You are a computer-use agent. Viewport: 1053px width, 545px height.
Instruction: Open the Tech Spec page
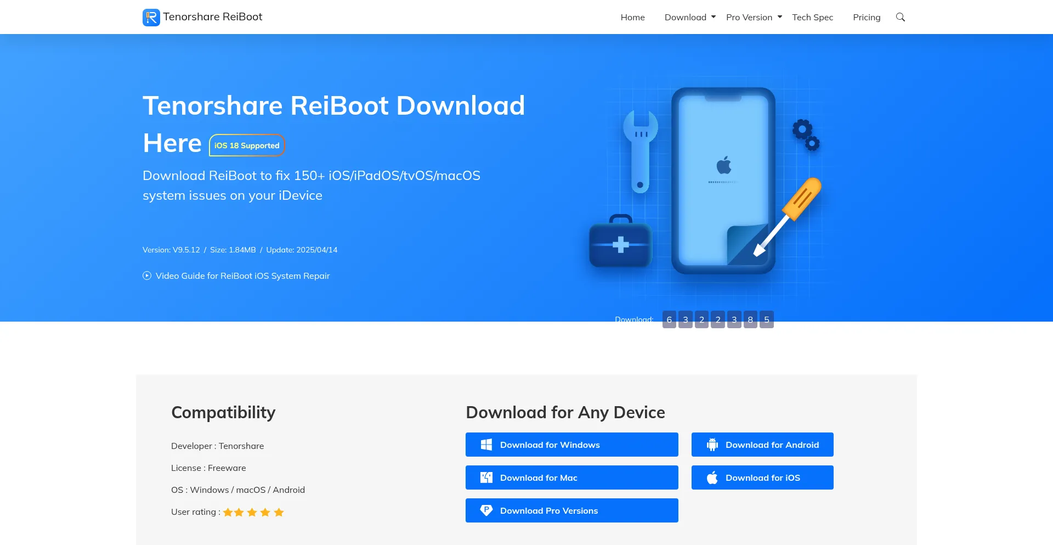point(813,17)
